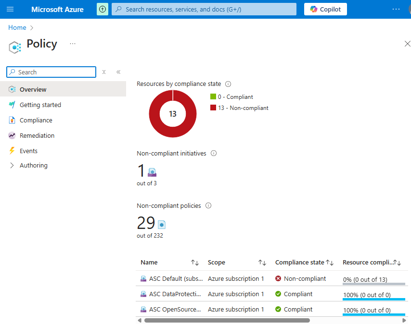411x324 pixels.
Task: Click Azure subscription 1 in ASC Default row
Action: pyautogui.click(x=236, y=279)
